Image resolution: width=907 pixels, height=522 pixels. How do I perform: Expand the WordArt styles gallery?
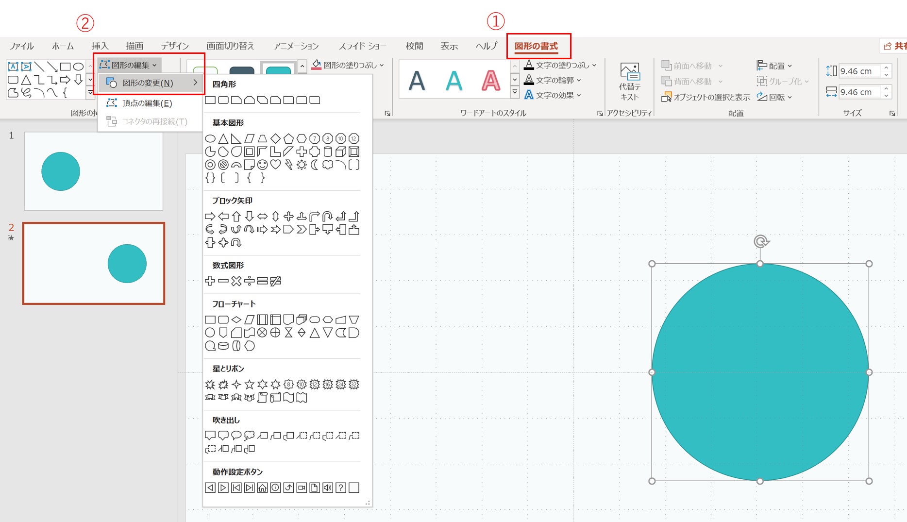click(515, 92)
